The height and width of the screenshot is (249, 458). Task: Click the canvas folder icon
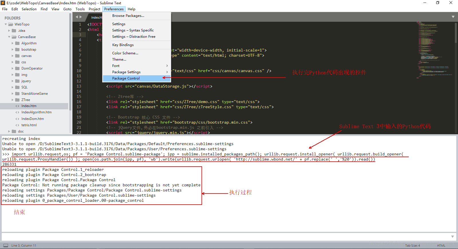17,56
